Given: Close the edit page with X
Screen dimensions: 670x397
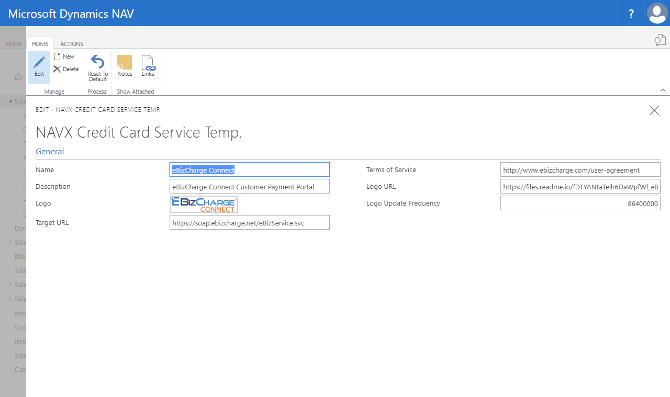Looking at the screenshot, I should pyautogui.click(x=654, y=110).
